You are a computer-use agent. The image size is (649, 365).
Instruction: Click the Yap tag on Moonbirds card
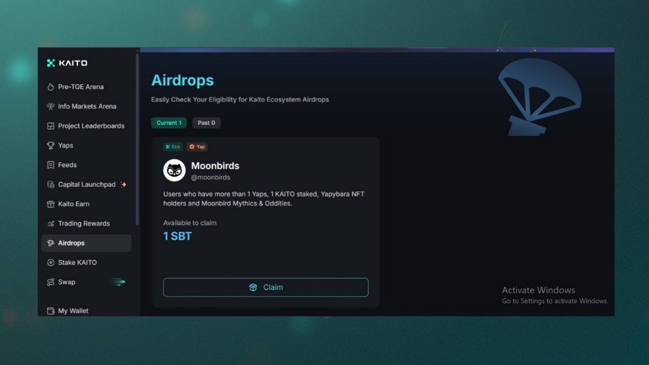[197, 147]
